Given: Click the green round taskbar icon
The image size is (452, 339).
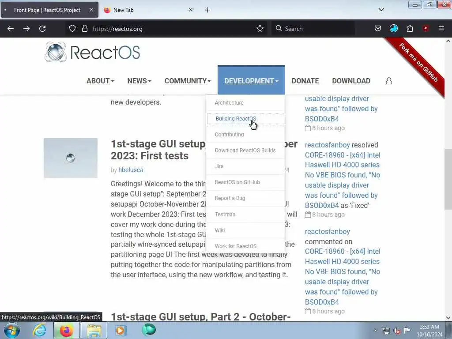Looking at the screenshot, I should tap(149, 330).
